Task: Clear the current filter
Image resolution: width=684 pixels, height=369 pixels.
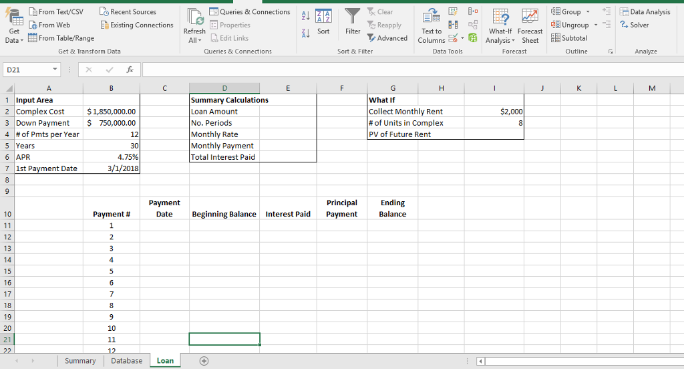Action: click(x=380, y=12)
